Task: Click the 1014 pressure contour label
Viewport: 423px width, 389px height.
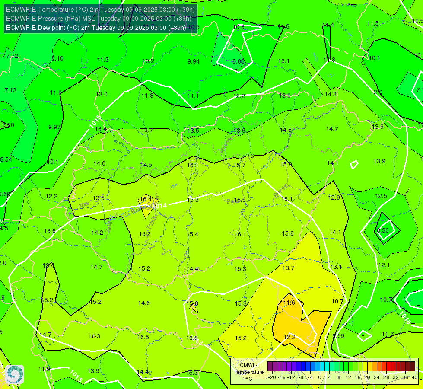Action: (159, 206)
